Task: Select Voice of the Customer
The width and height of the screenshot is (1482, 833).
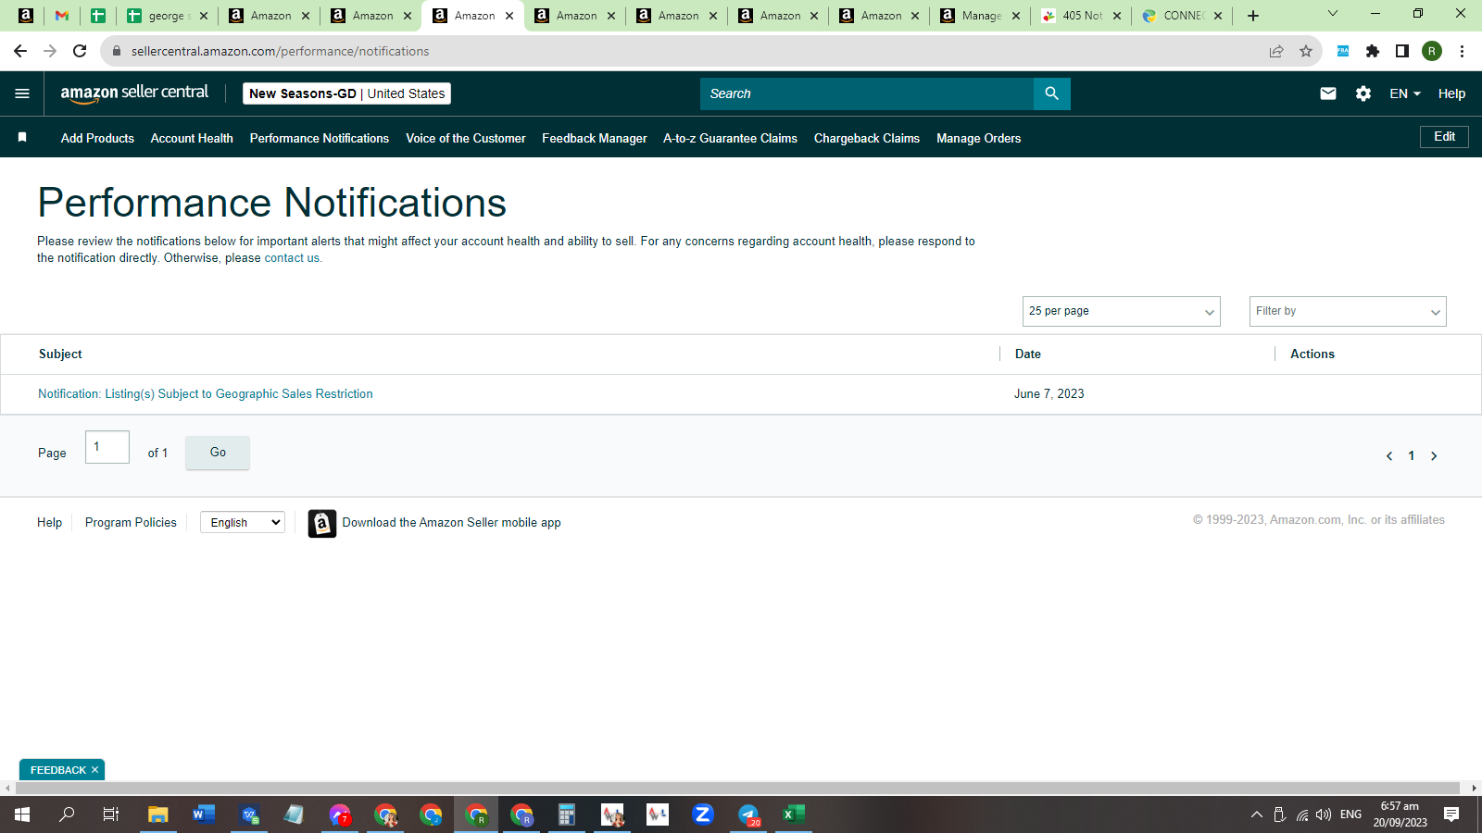Action: [466, 138]
